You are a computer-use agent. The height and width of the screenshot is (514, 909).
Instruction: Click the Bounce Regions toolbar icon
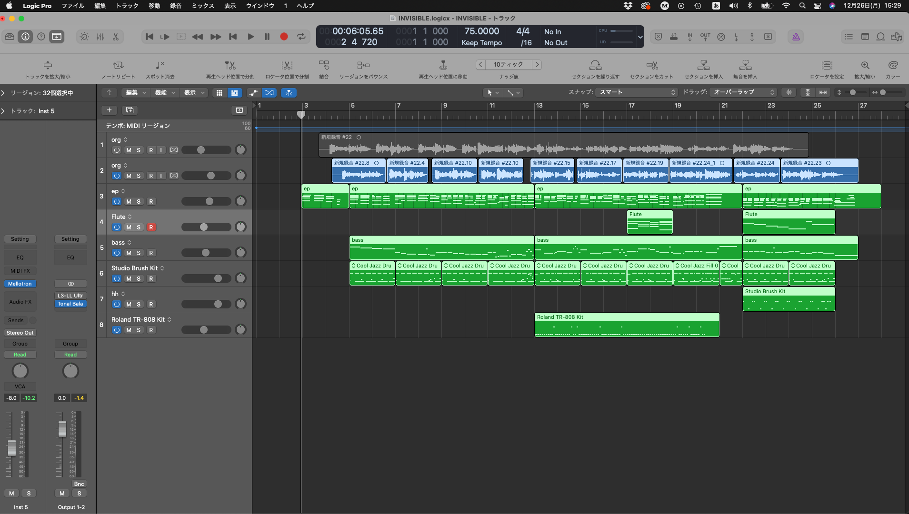[x=363, y=65]
